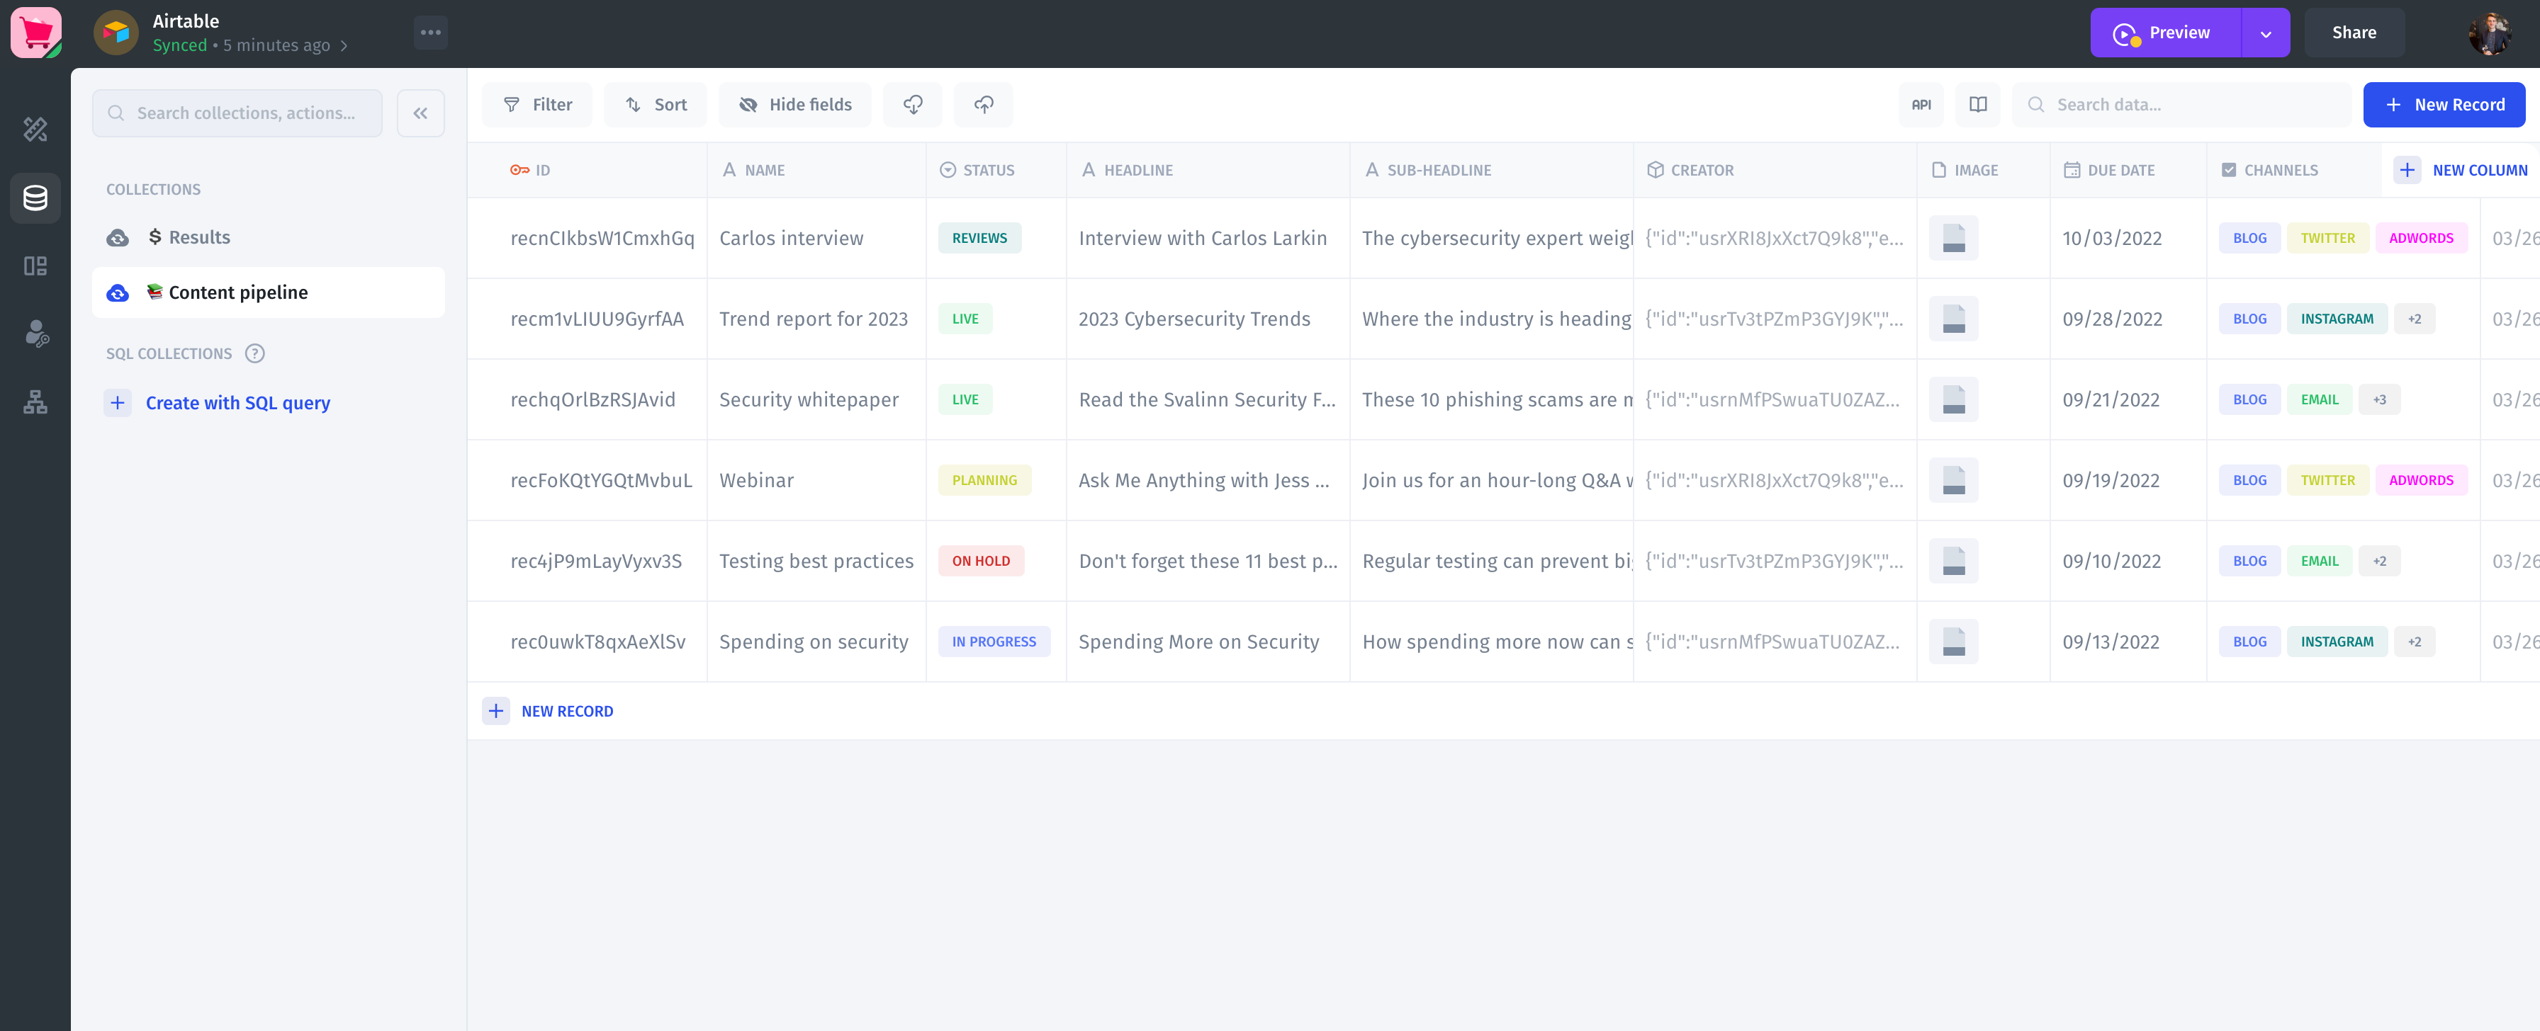Click the Sort icon to sort records
Image resolution: width=2540 pixels, height=1031 pixels.
pyautogui.click(x=658, y=103)
